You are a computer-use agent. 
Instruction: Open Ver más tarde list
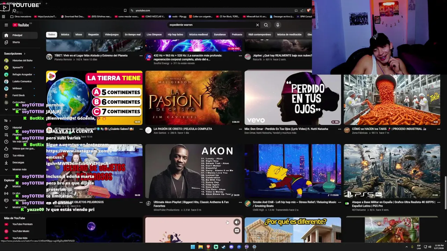(x=19, y=142)
